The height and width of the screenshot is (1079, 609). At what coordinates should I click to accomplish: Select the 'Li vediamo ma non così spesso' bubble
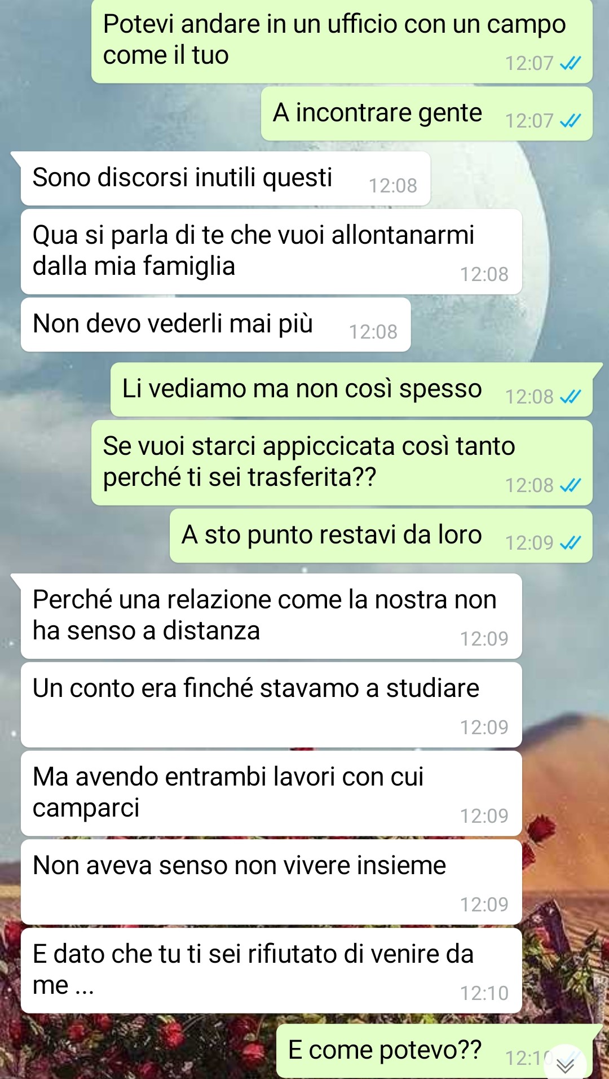352,389
